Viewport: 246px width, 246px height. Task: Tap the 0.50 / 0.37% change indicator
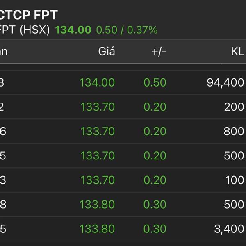pos(127,30)
